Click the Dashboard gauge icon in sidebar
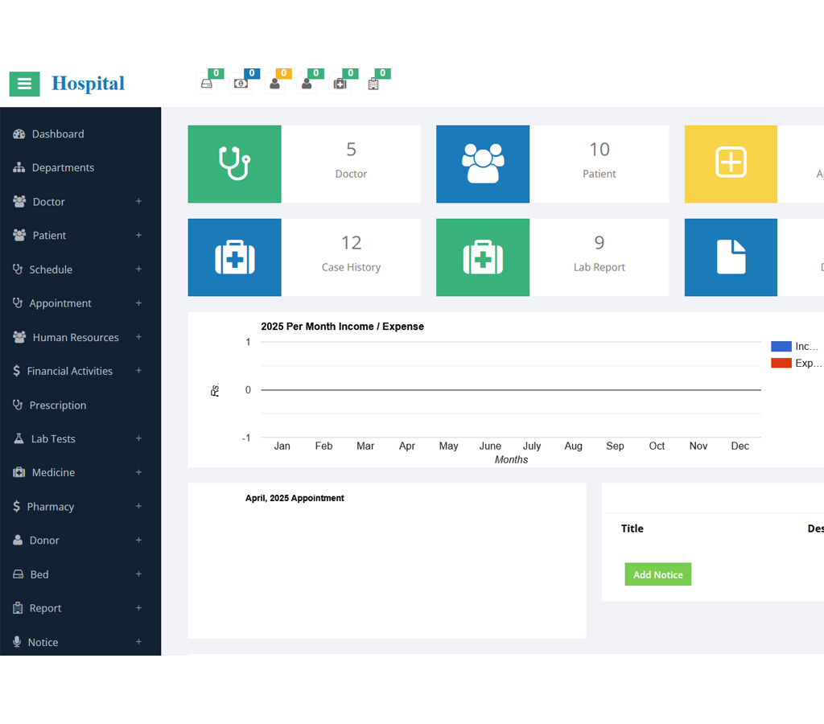 [19, 134]
